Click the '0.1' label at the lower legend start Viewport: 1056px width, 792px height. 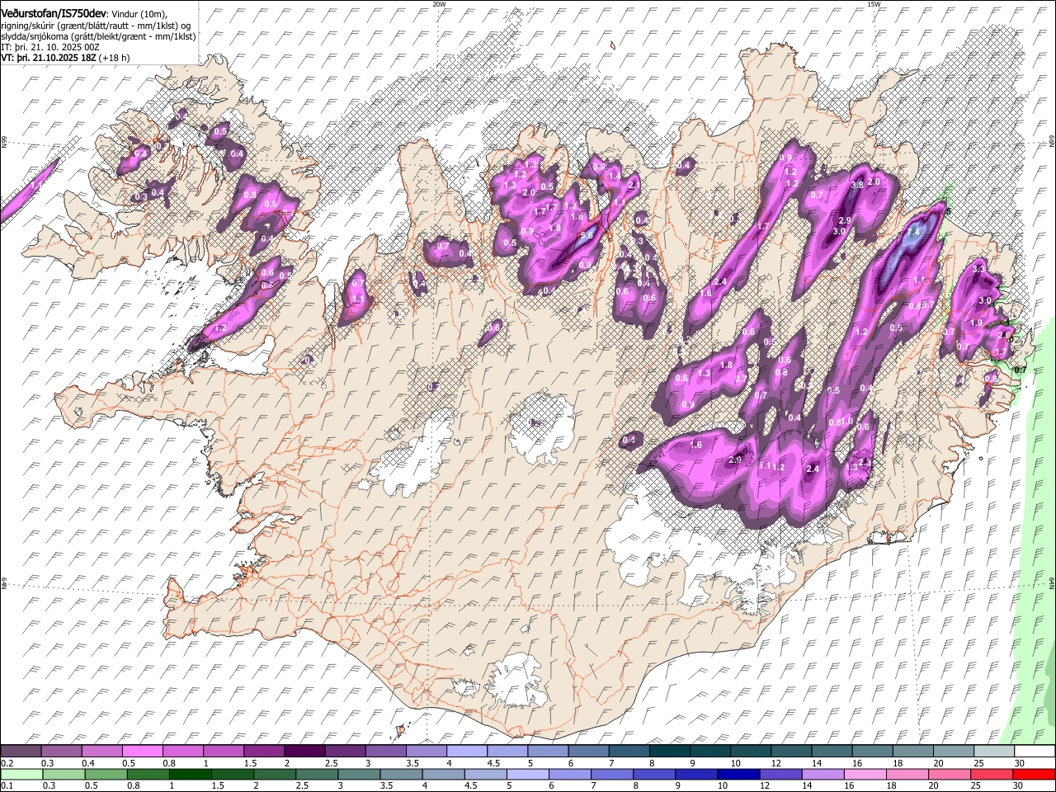(7, 785)
